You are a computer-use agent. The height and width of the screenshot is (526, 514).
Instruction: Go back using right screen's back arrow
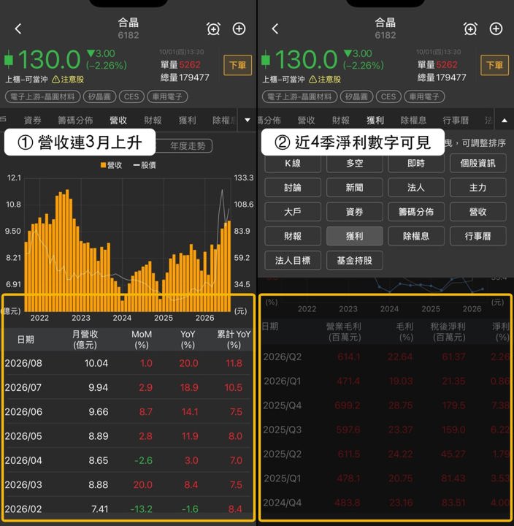click(275, 28)
